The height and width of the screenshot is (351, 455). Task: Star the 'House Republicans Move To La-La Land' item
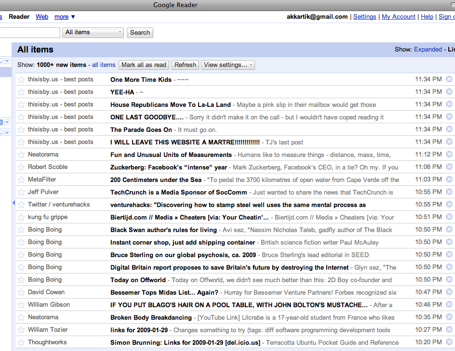coord(21,104)
